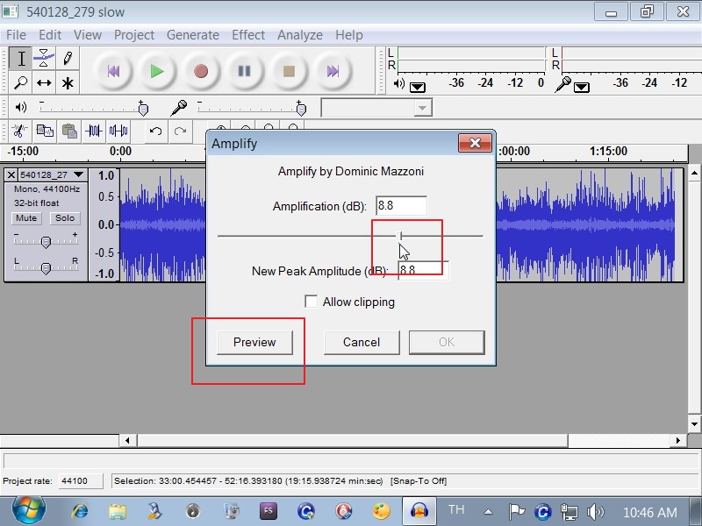Click the Project rate field
Viewport: 702px width, 526px height.
(81, 480)
